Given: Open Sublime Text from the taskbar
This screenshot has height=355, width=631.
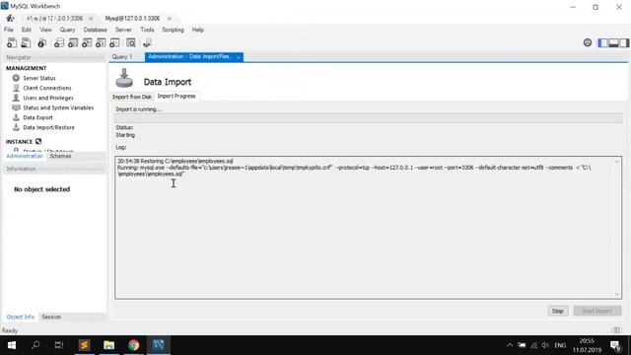Looking at the screenshot, I should [85, 345].
